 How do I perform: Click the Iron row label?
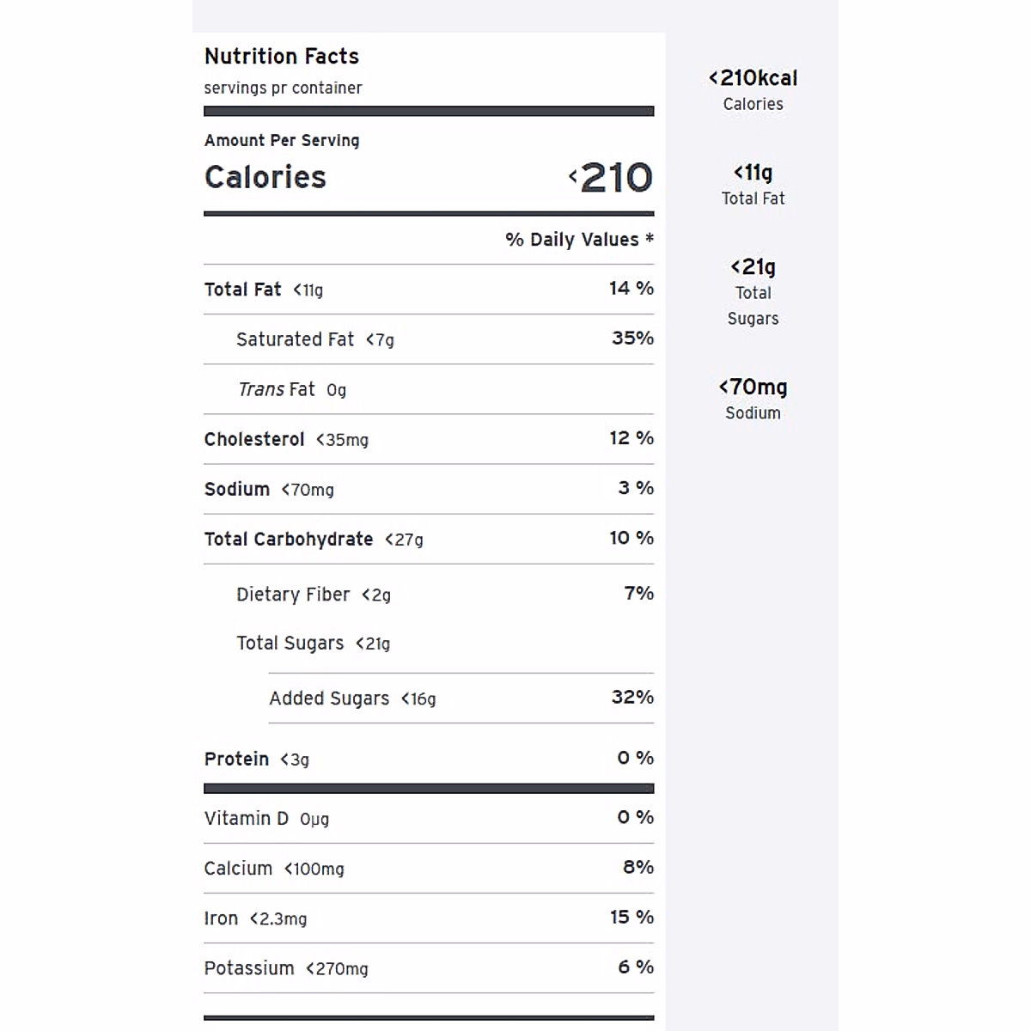click(x=221, y=918)
